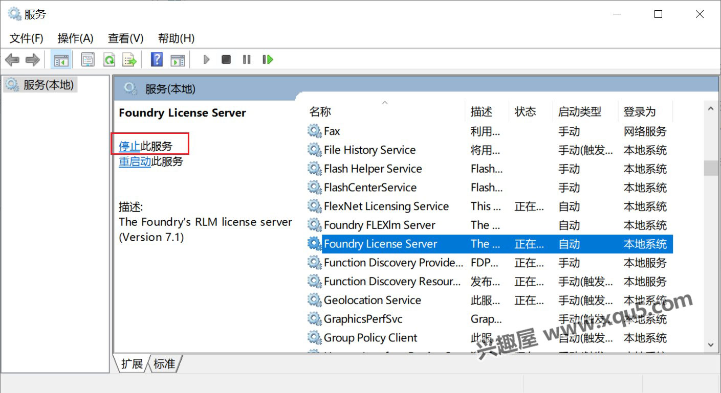Select the Function Discovery Resource row

click(490, 282)
